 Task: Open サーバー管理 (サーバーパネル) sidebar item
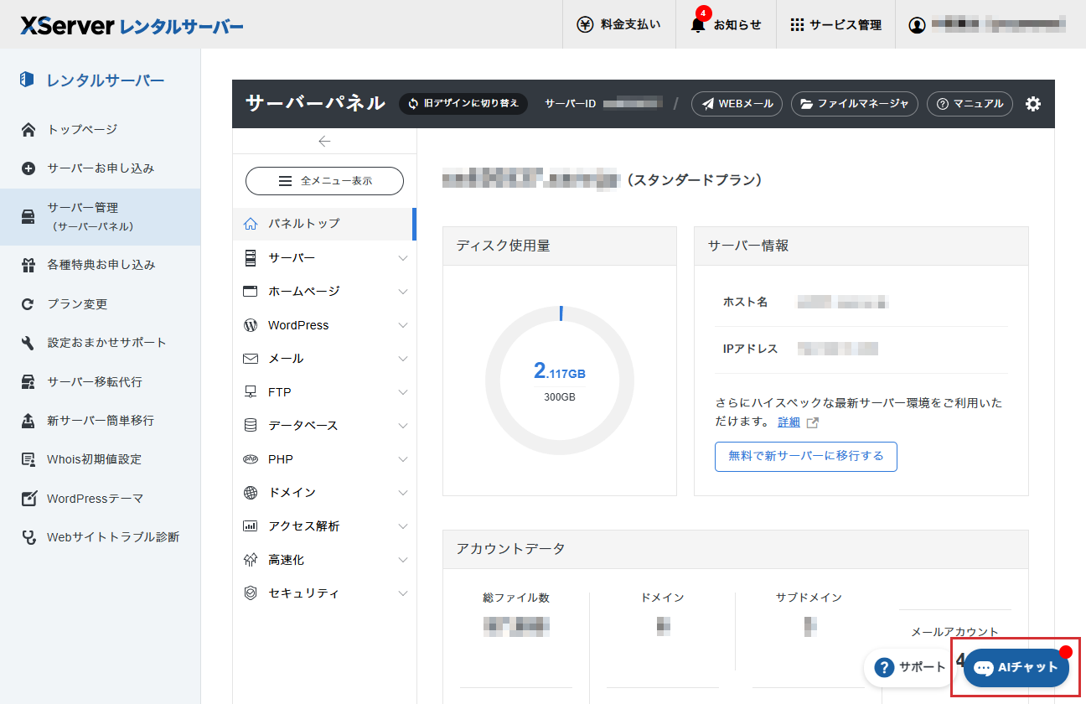[101, 216]
